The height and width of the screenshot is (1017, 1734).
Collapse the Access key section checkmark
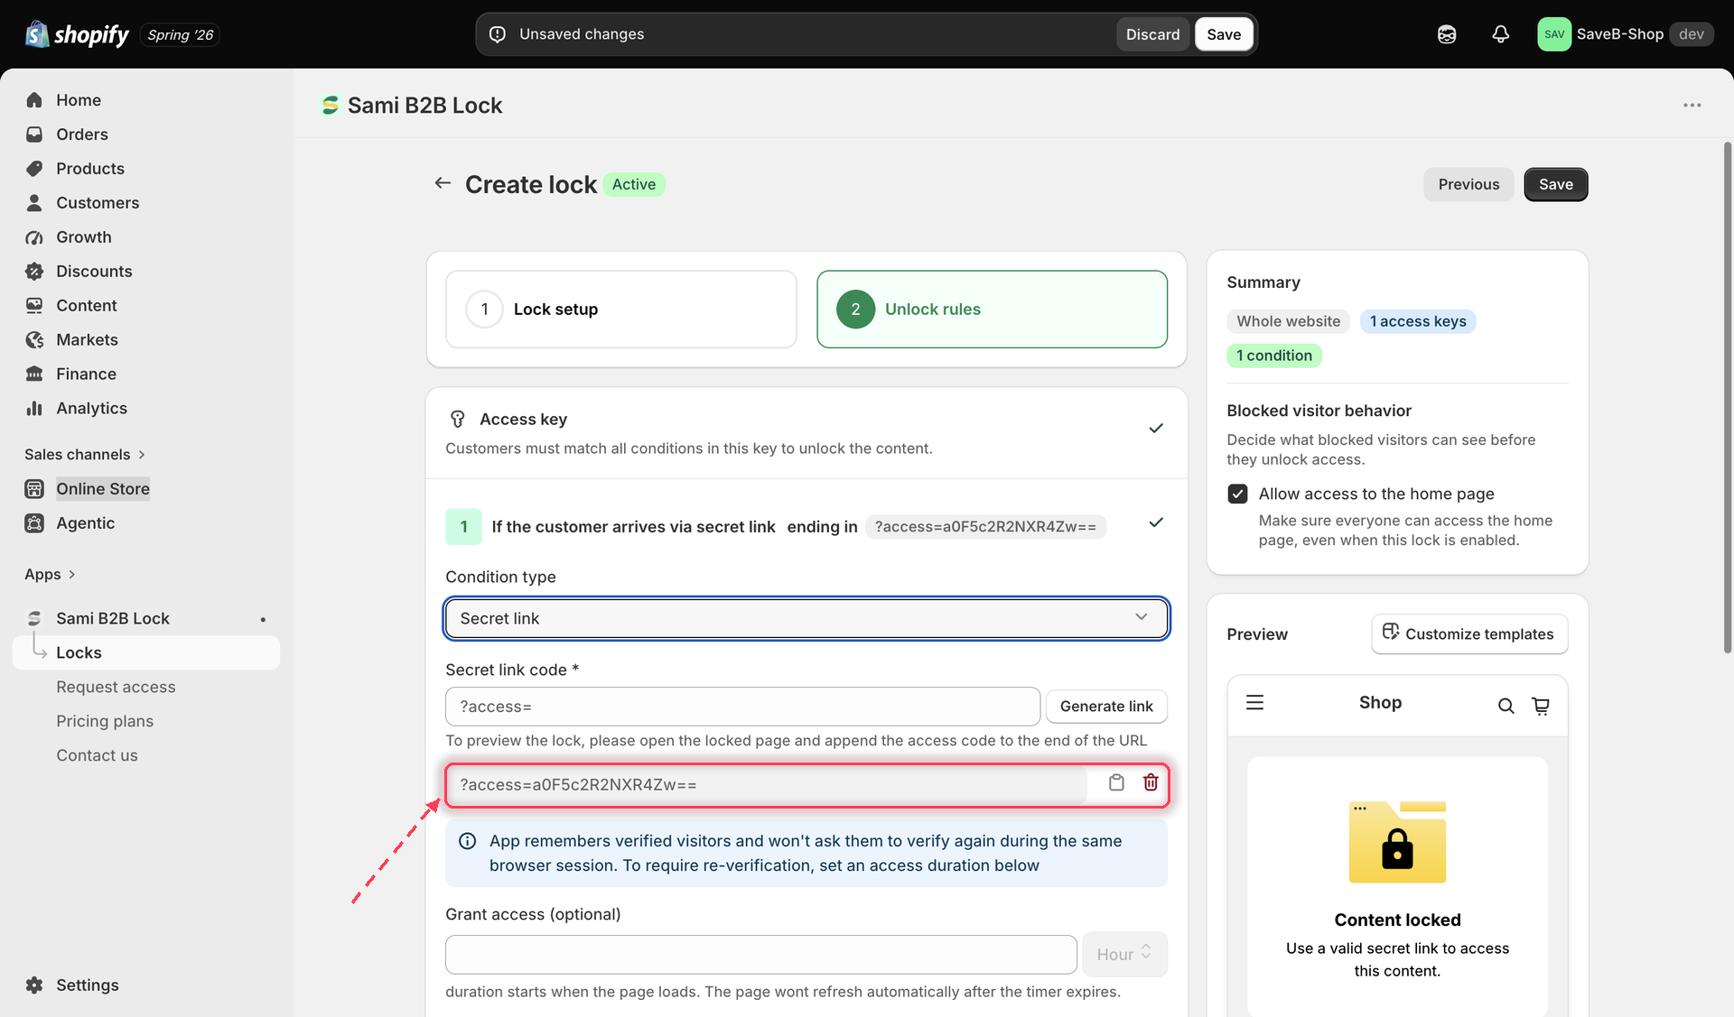1155,429
